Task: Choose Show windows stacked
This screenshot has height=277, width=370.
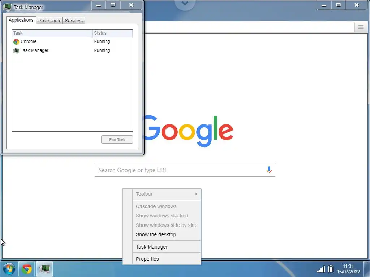Action: pos(162,216)
